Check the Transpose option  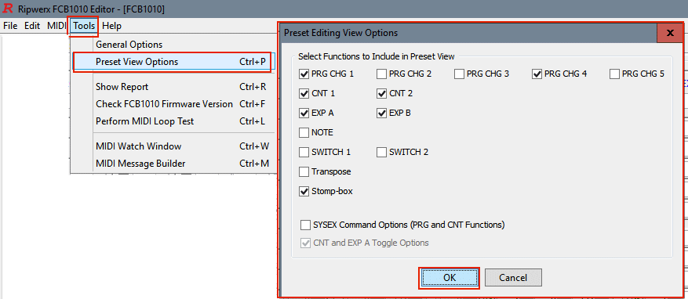[x=304, y=171]
